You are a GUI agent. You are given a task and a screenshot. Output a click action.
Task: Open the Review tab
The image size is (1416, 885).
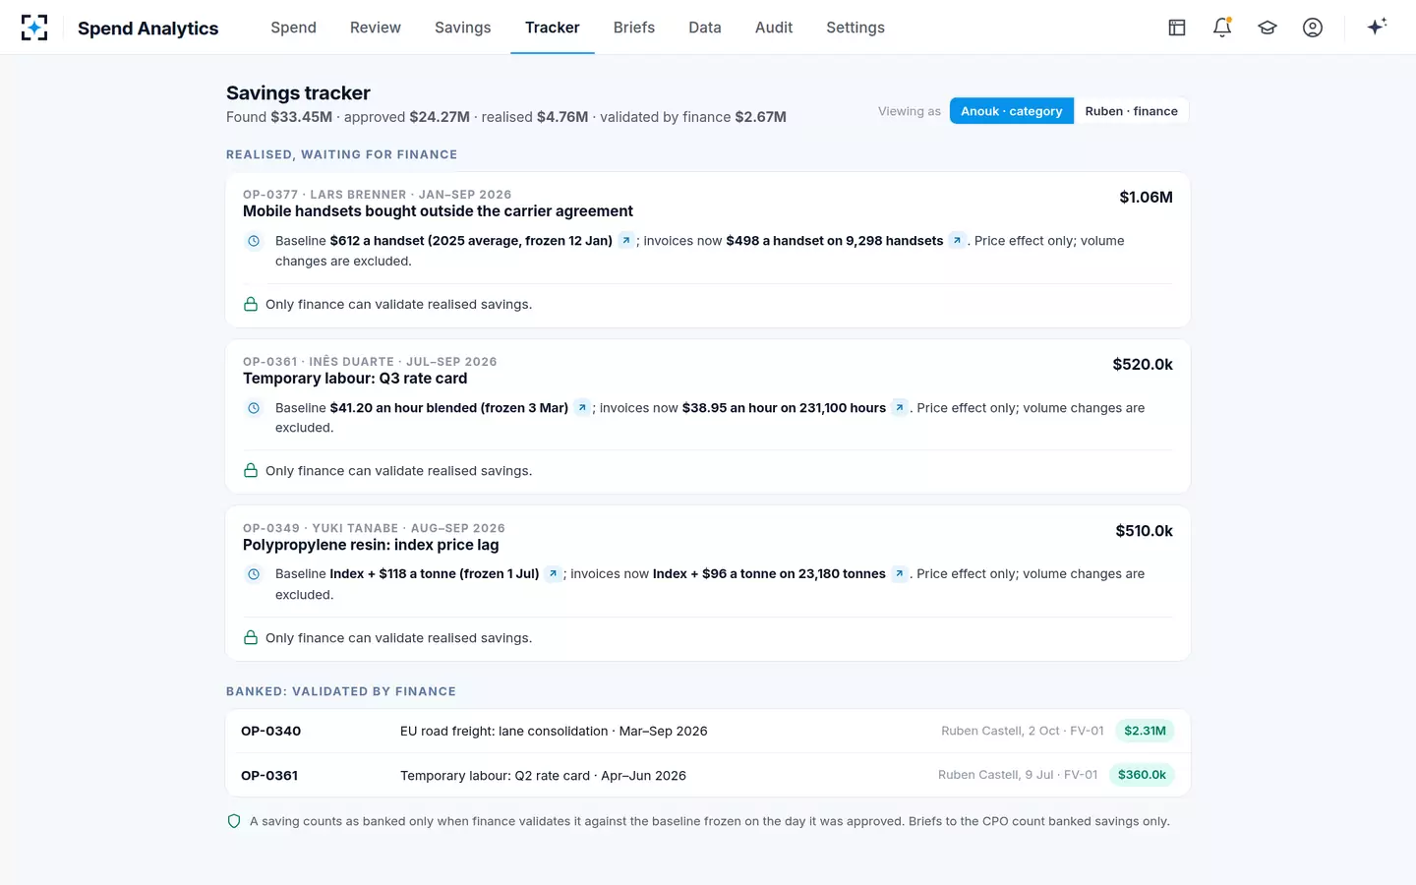[x=376, y=28]
